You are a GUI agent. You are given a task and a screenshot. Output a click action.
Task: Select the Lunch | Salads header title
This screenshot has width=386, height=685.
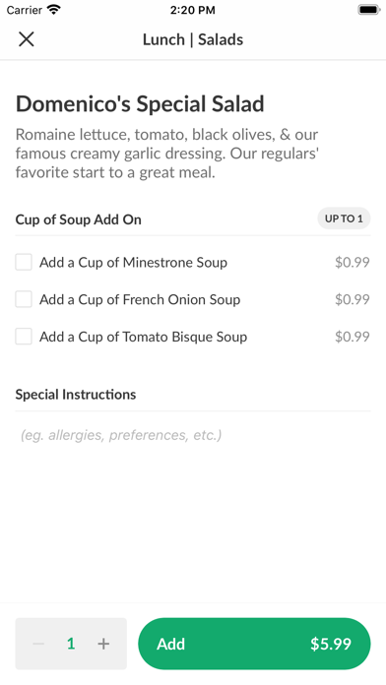(x=193, y=39)
